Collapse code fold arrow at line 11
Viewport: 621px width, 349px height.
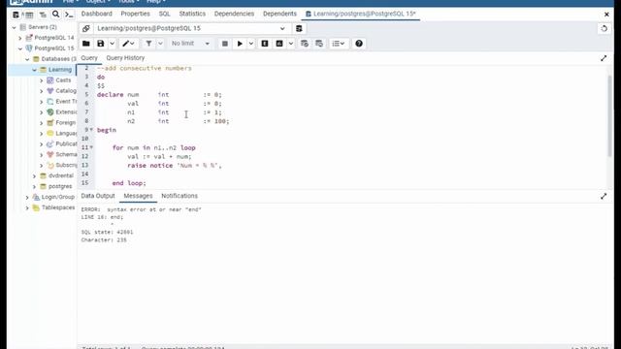point(91,147)
